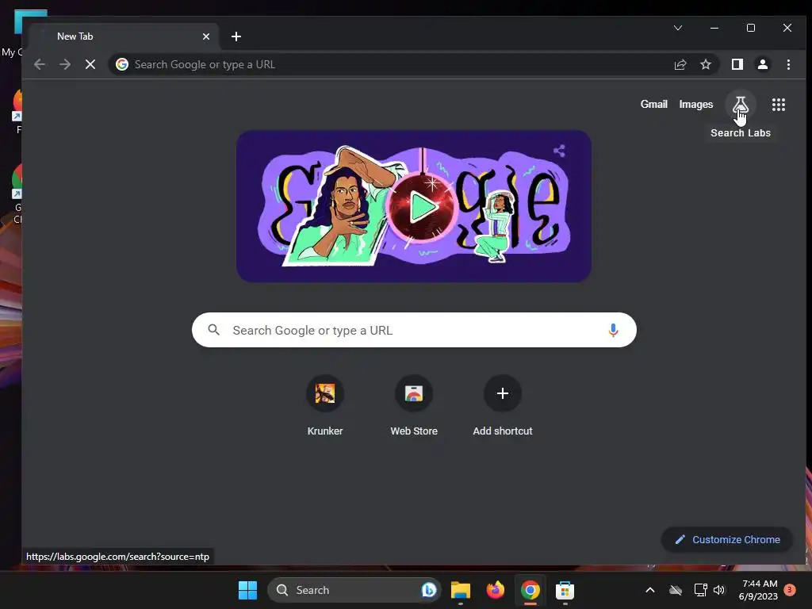
Task: Close the New Tab tab
Action: point(206,36)
